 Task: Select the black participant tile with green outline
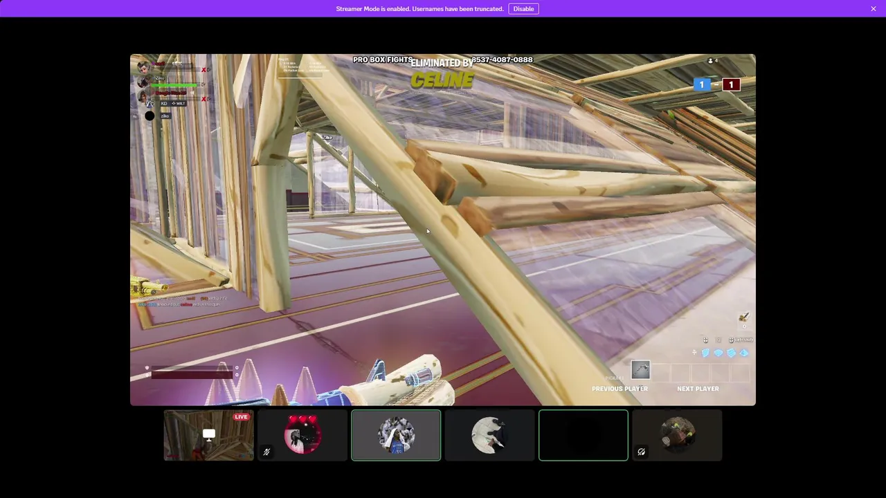(584, 435)
